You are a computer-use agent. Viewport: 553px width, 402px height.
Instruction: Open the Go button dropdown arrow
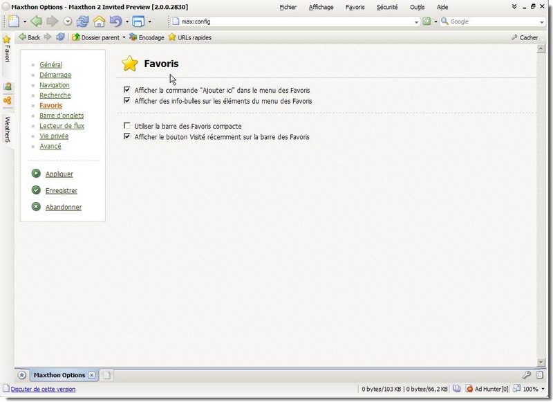pos(435,22)
